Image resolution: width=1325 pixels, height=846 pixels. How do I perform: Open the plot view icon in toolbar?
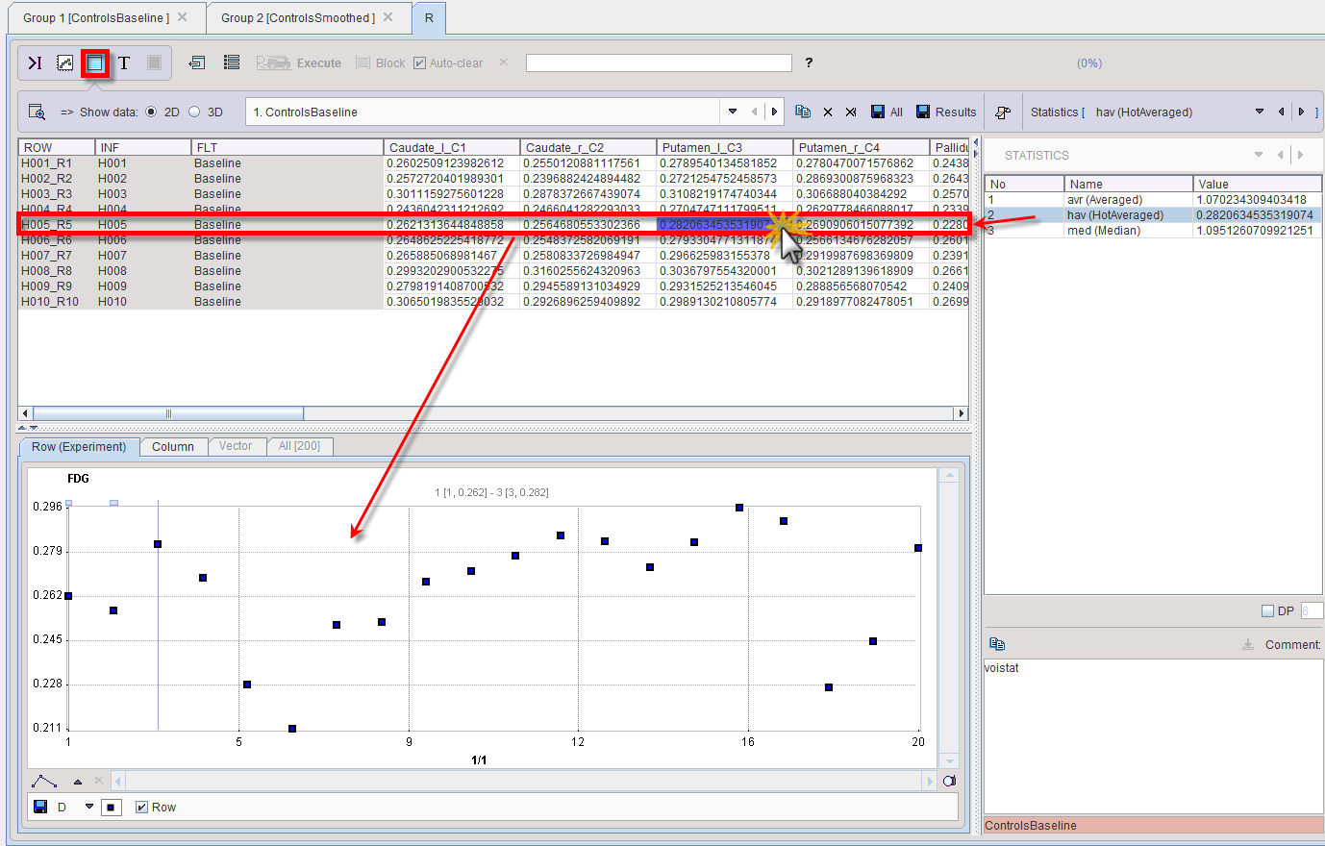coord(64,62)
